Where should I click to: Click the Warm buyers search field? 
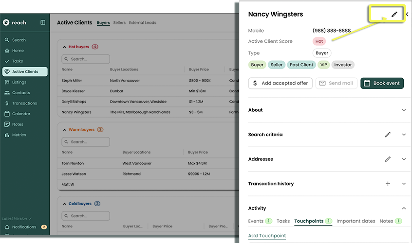tap(86, 142)
